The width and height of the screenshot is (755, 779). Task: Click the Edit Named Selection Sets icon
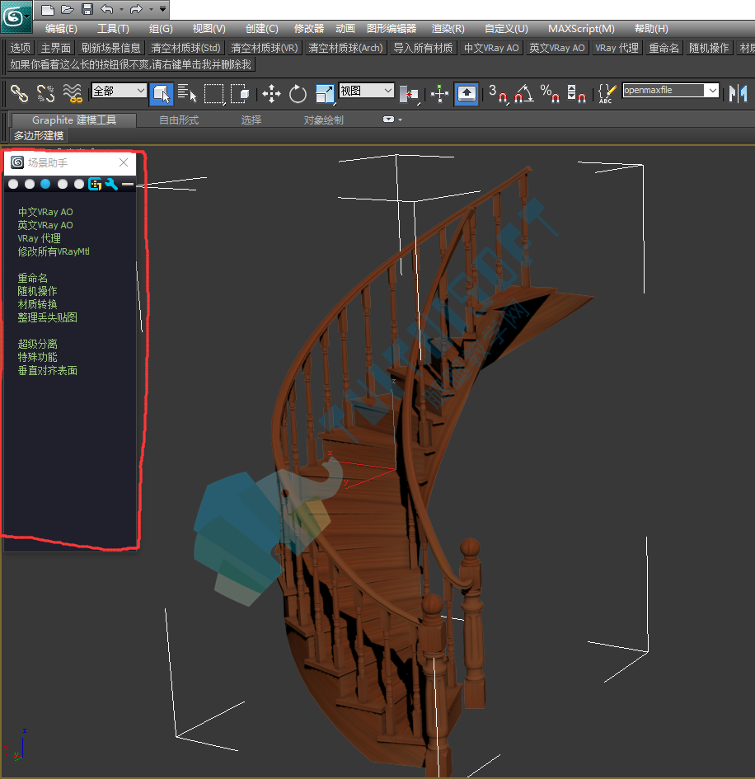pyautogui.click(x=607, y=93)
